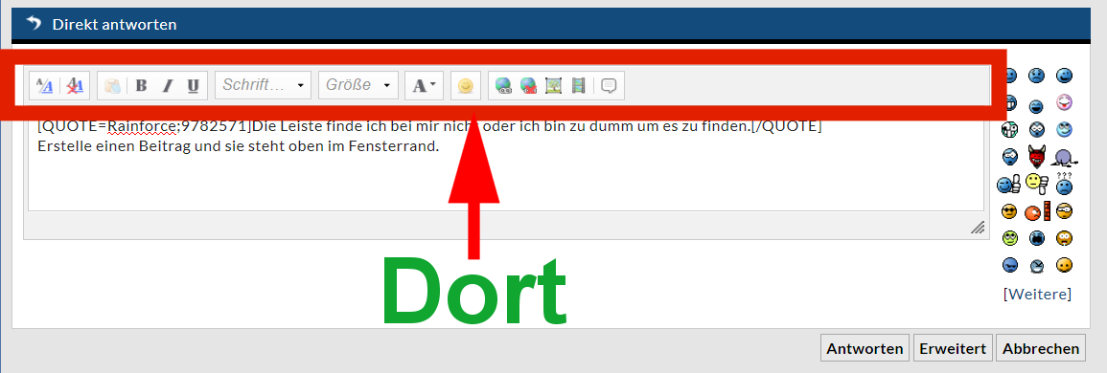Open advanced editor via Erweitert
Viewport: 1107px width, 373px height.
pyautogui.click(x=953, y=348)
